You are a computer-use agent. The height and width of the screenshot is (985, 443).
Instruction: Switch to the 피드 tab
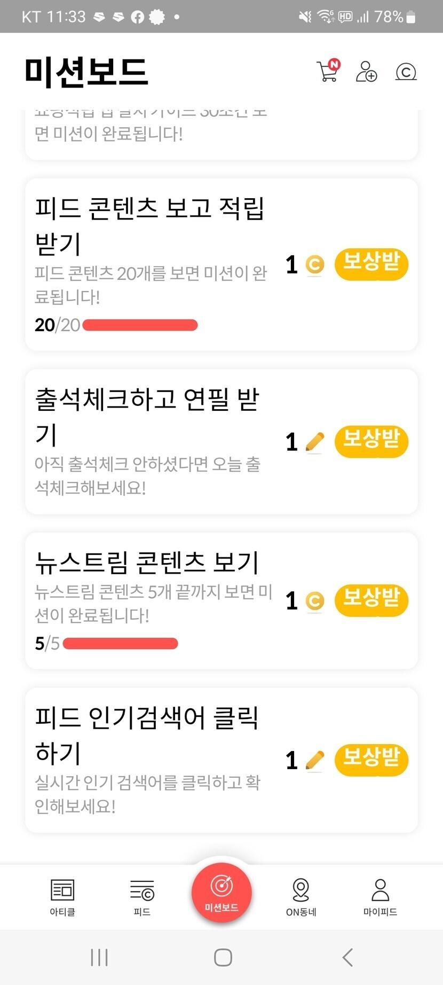[142, 897]
